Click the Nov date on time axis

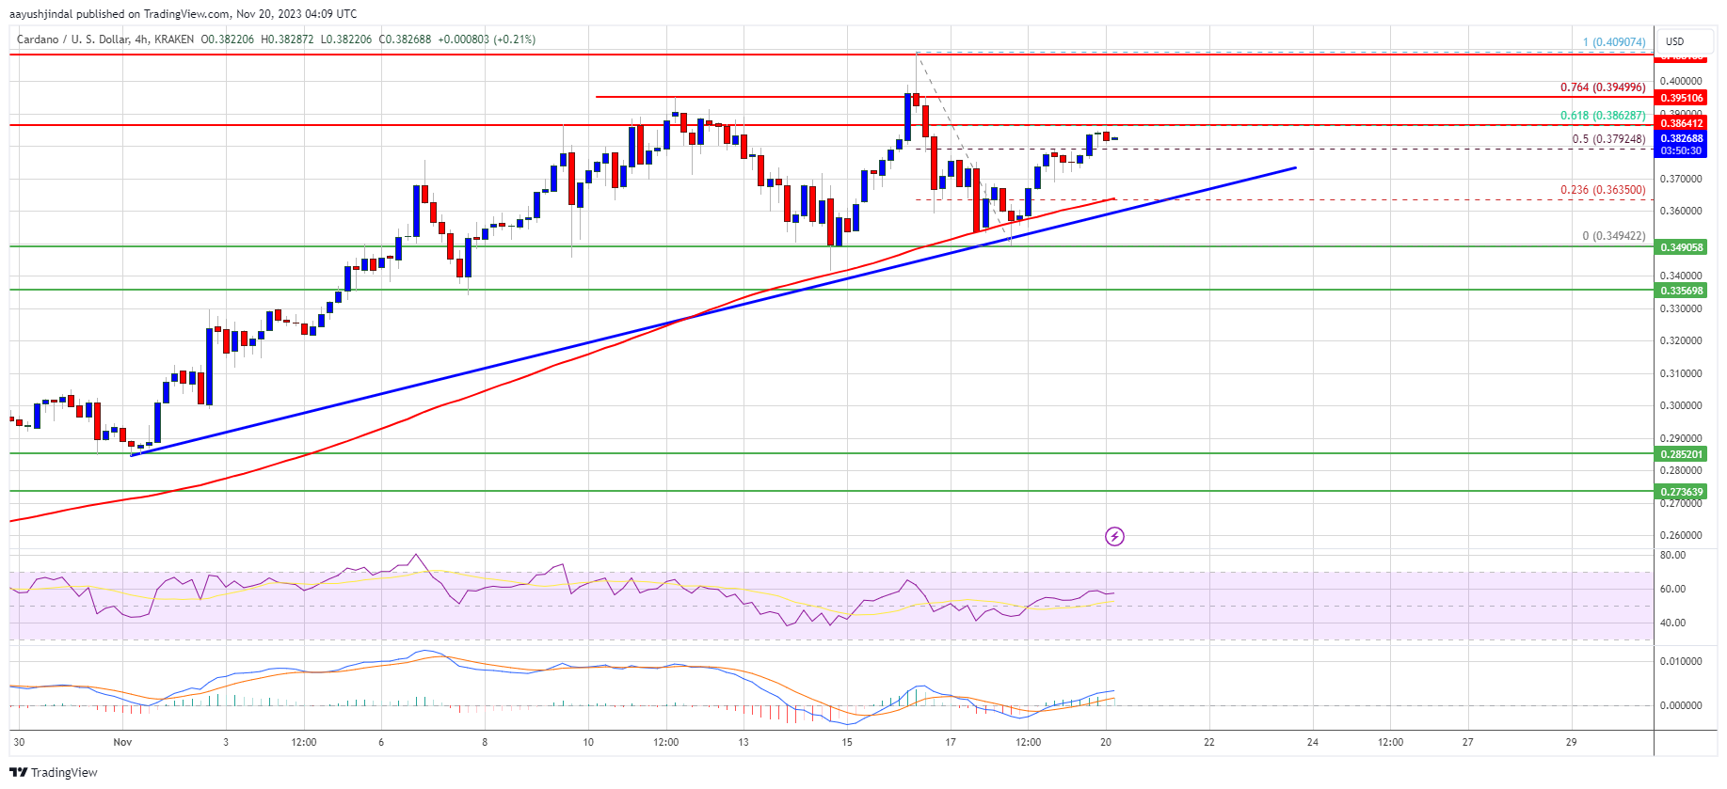pyautogui.click(x=122, y=742)
